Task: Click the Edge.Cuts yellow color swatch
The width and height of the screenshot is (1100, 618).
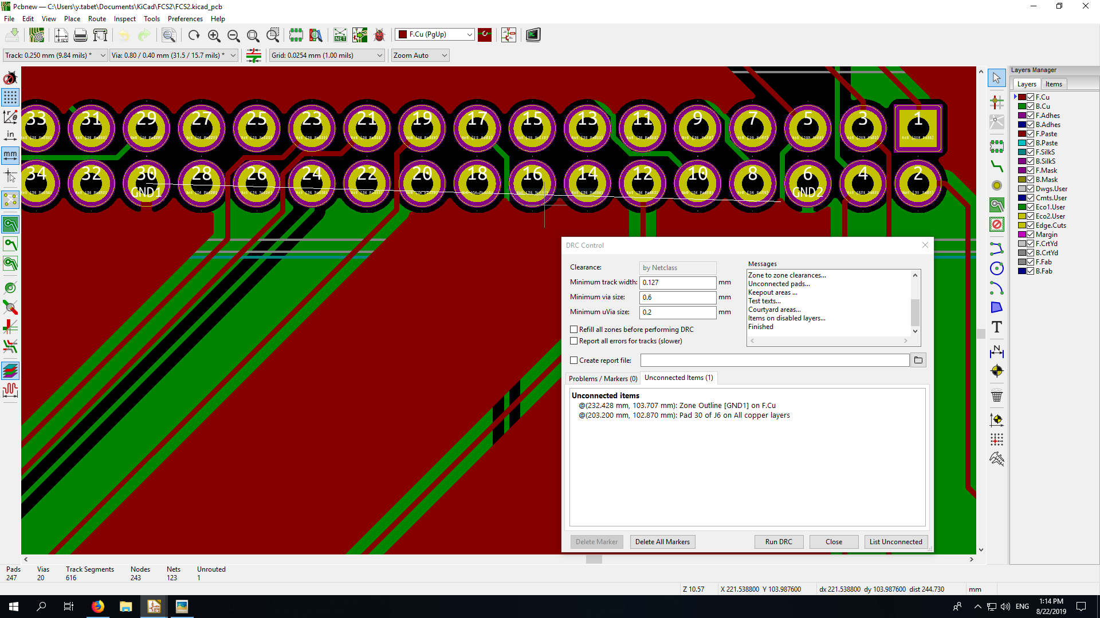Action: coord(1022,225)
